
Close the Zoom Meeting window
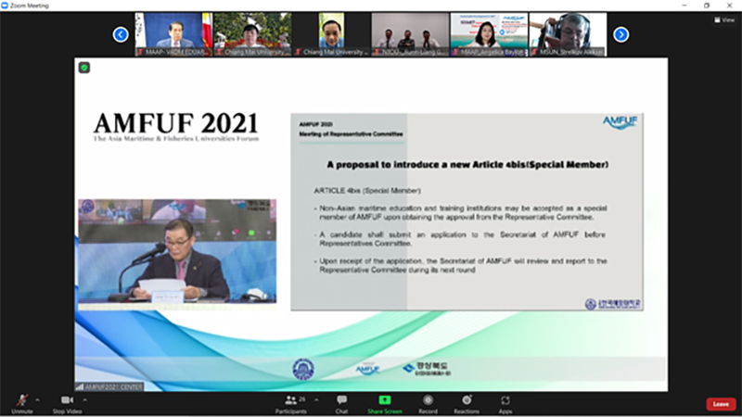click(729, 6)
